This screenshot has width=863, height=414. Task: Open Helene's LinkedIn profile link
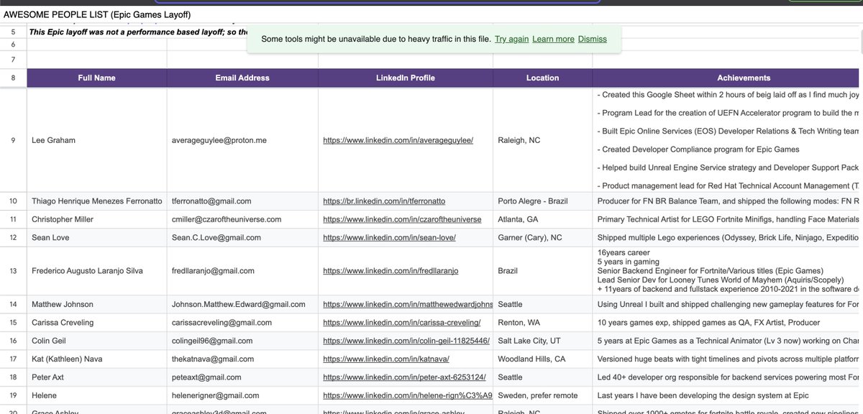pos(408,395)
